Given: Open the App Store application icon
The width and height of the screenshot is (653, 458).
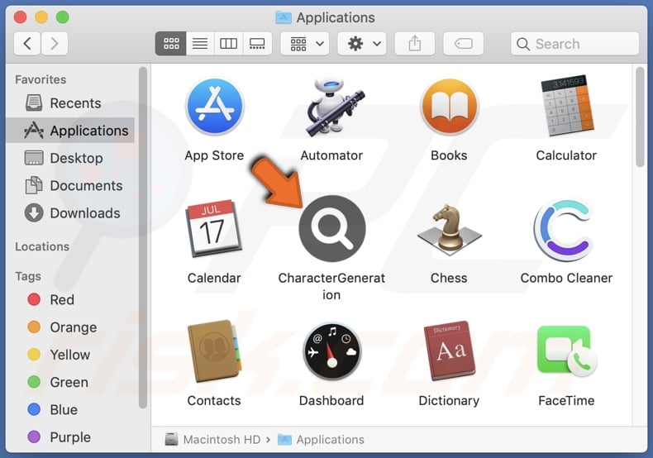Looking at the screenshot, I should tap(214, 107).
